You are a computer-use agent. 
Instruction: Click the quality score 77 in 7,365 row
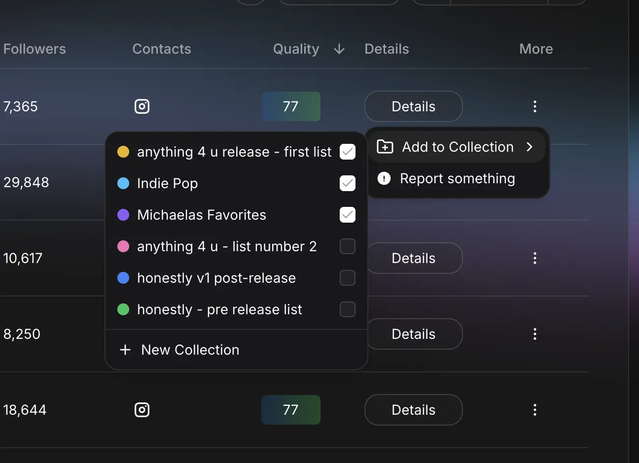(x=291, y=106)
